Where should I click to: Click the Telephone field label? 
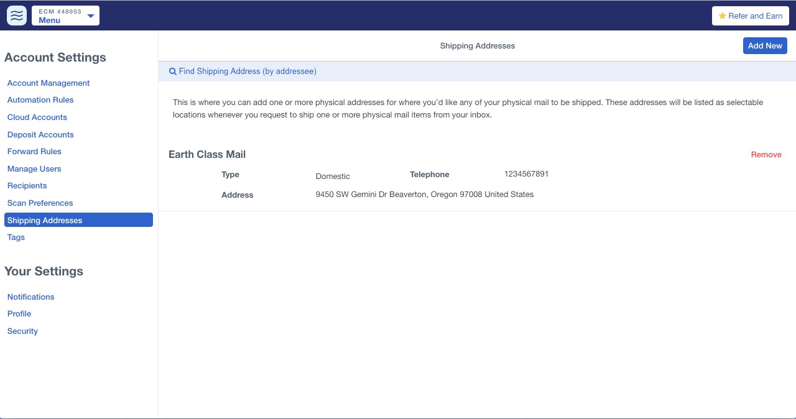(430, 175)
